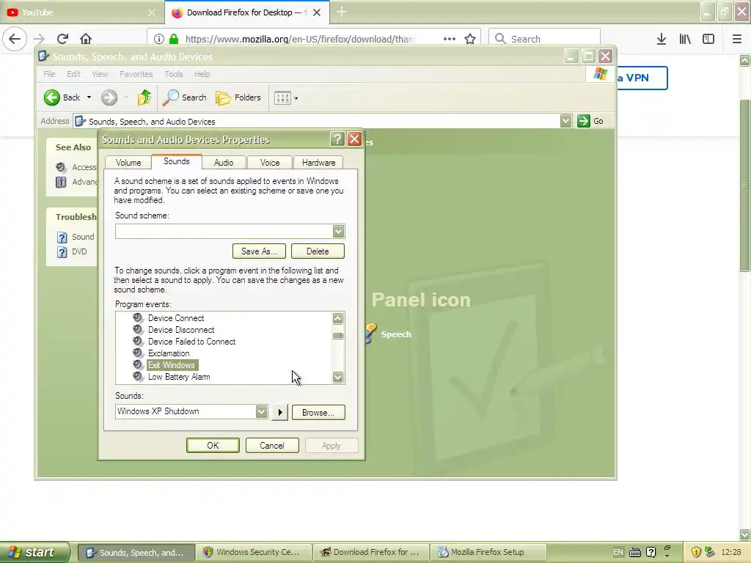Open Sound scheme dropdown
751x563 pixels.
point(338,231)
